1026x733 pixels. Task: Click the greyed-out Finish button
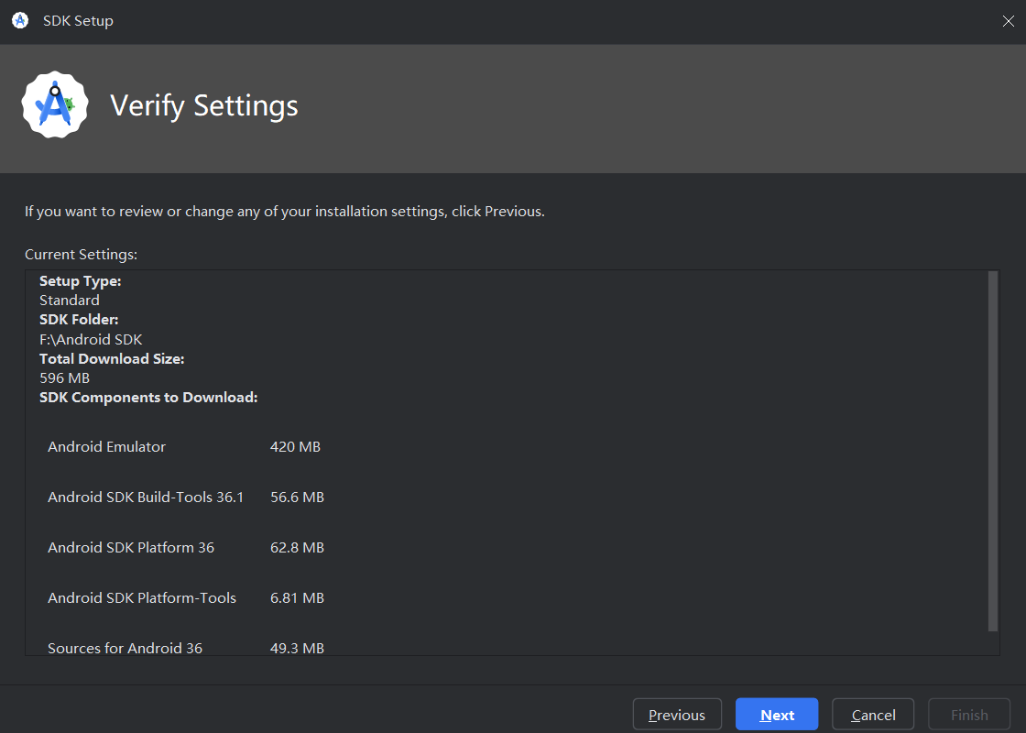click(x=968, y=715)
